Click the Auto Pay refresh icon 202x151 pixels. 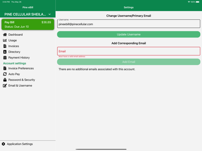[5, 74]
